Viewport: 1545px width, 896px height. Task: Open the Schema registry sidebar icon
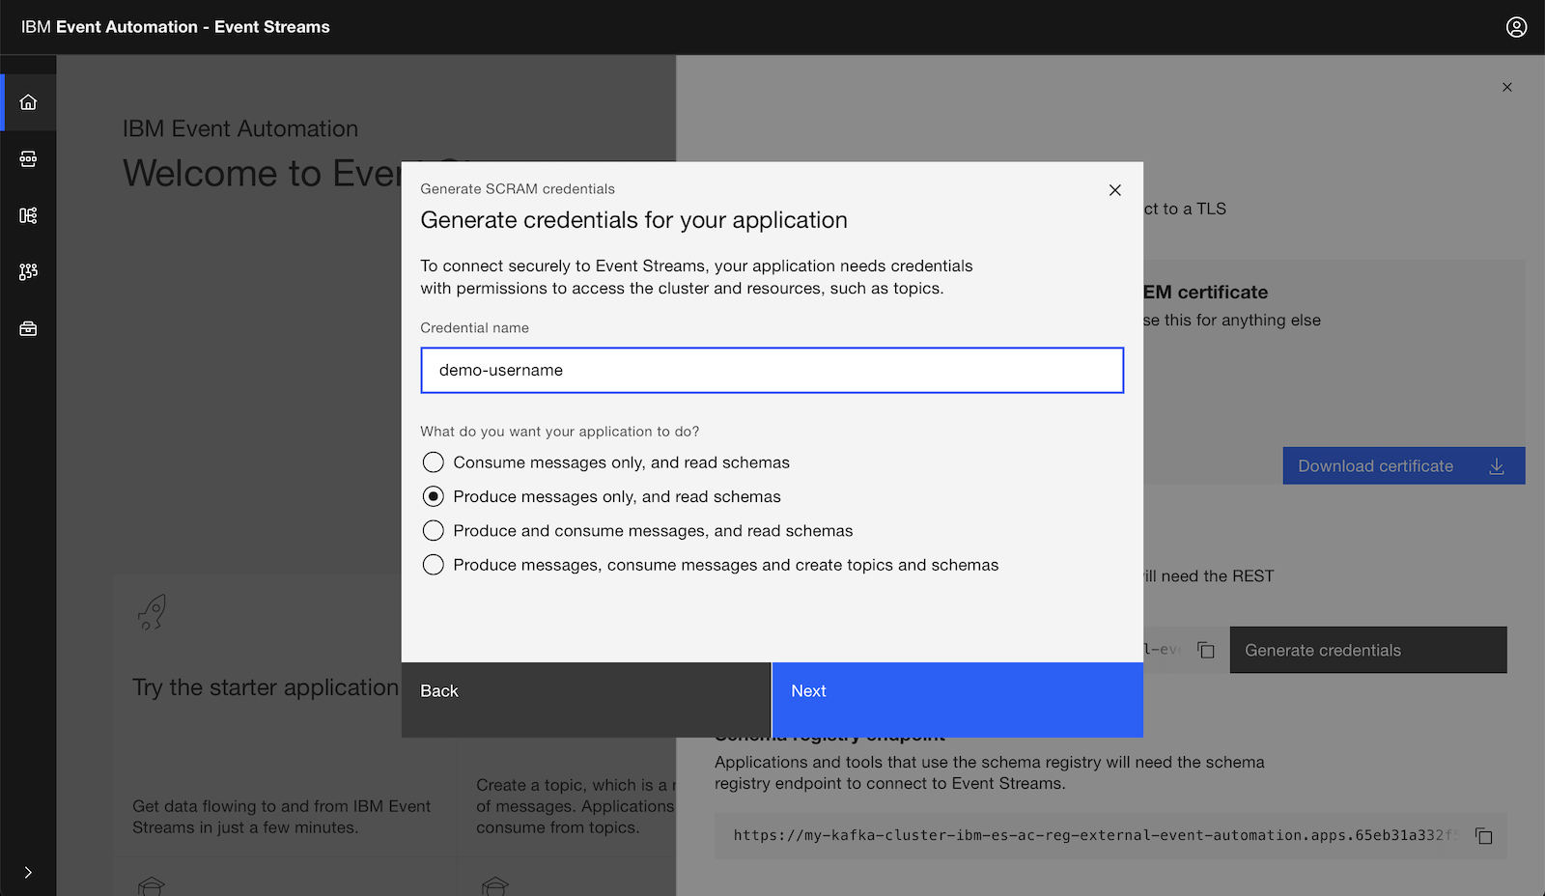coord(28,215)
